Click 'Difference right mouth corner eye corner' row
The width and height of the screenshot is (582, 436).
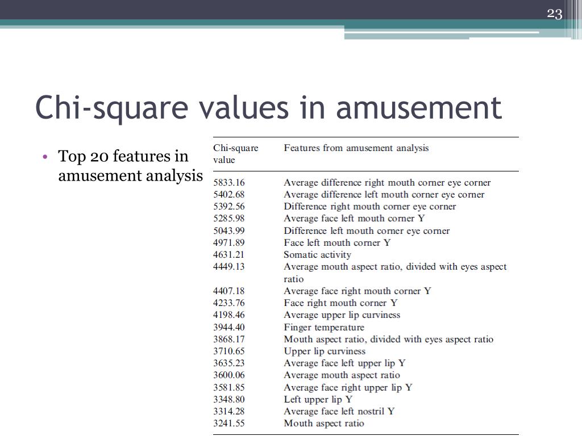point(369,206)
